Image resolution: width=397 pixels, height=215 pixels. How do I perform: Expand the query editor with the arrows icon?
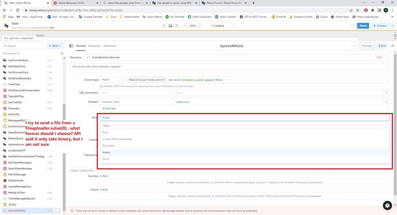coord(393,46)
